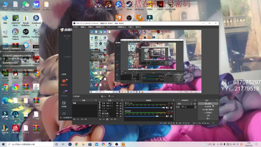Open 桌面音频 audio settings gear
261x147 pixels.
click(171, 116)
